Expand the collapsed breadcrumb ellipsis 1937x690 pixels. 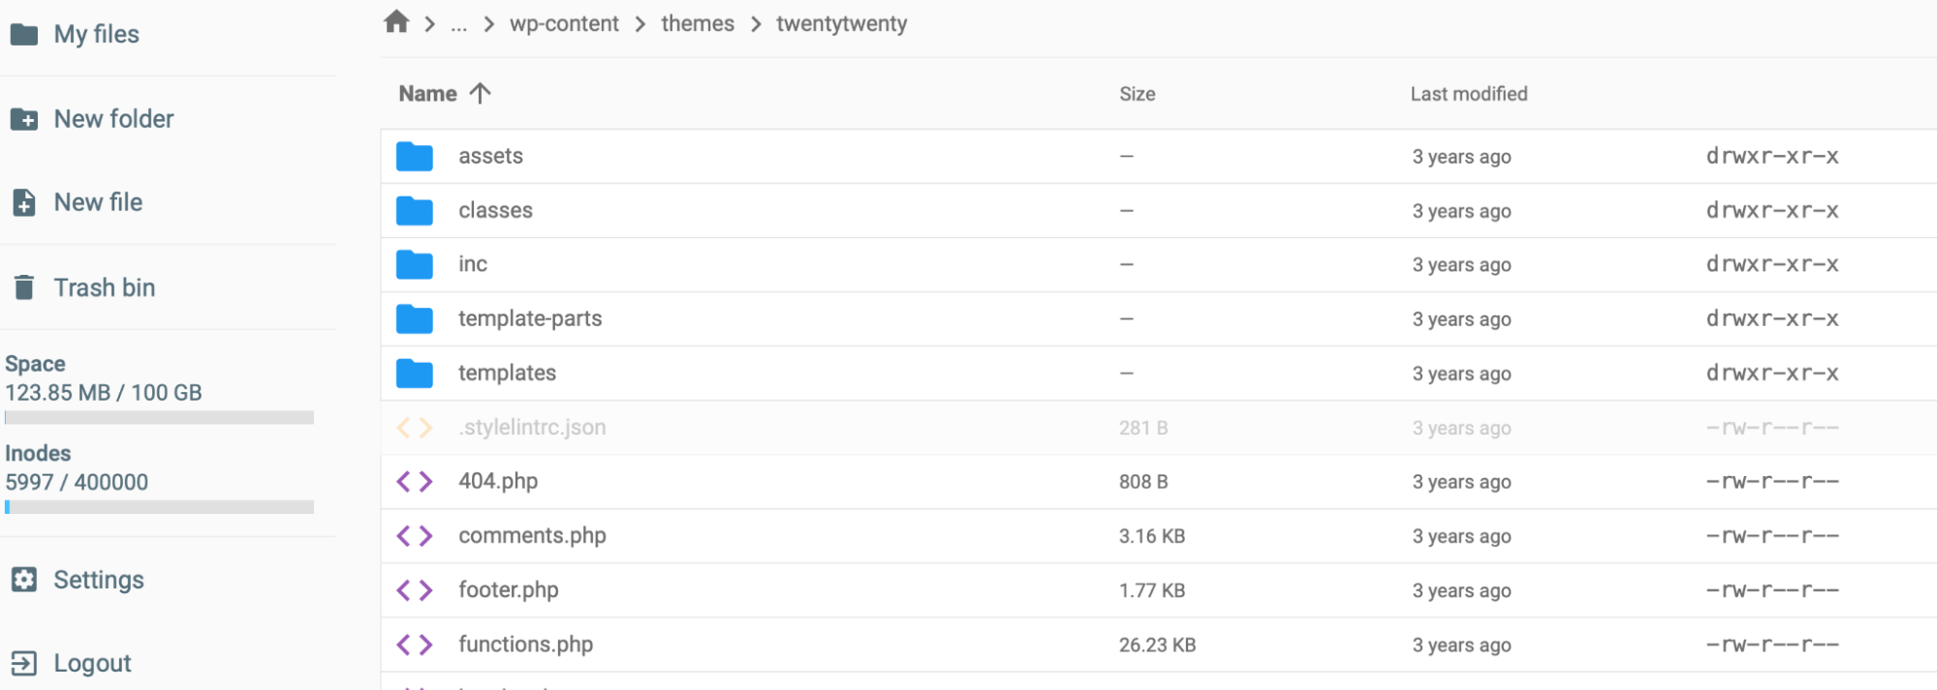(459, 24)
